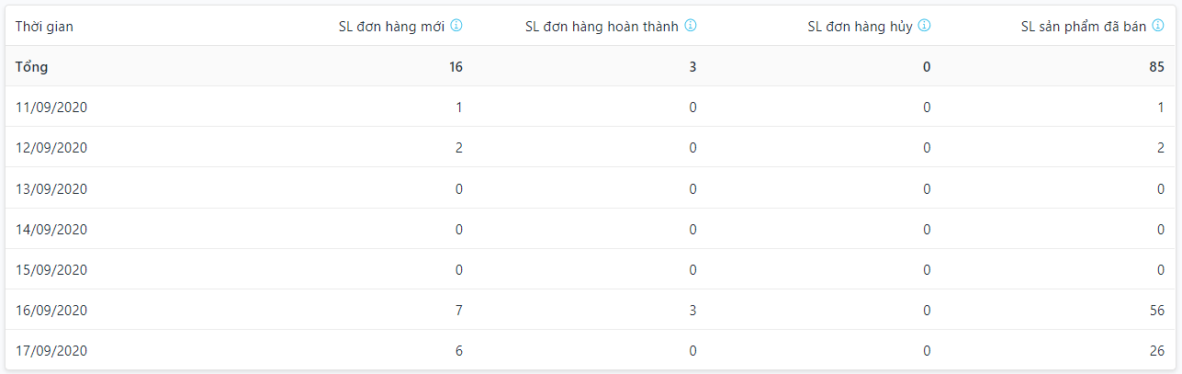1182x374 pixels.
Task: Select the 17/09/2020 date row
Action: click(x=51, y=351)
